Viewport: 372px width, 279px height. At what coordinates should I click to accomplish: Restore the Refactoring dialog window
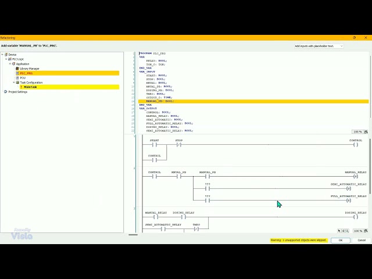click(x=354, y=38)
